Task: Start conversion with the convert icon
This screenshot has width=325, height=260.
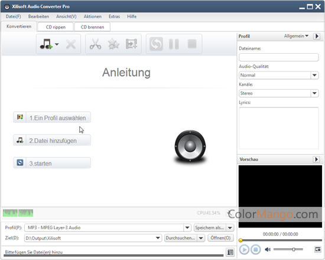Action: (x=156, y=44)
